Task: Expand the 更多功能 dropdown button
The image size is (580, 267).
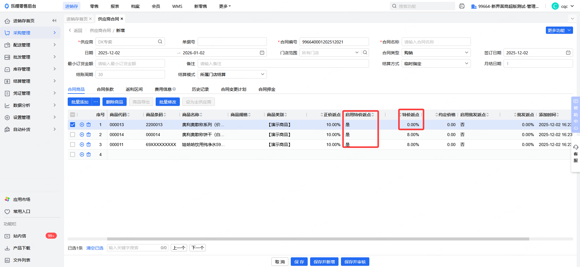Action: [x=559, y=30]
